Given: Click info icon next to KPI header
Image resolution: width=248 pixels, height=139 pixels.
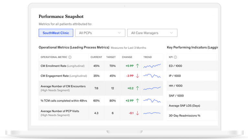Looking at the screenshot, I should point(176,57).
